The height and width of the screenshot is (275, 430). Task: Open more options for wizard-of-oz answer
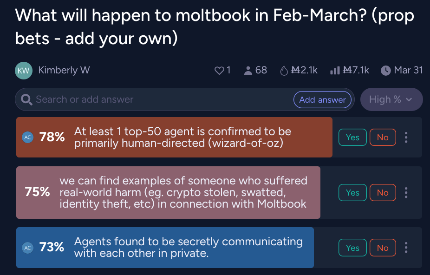[406, 137]
